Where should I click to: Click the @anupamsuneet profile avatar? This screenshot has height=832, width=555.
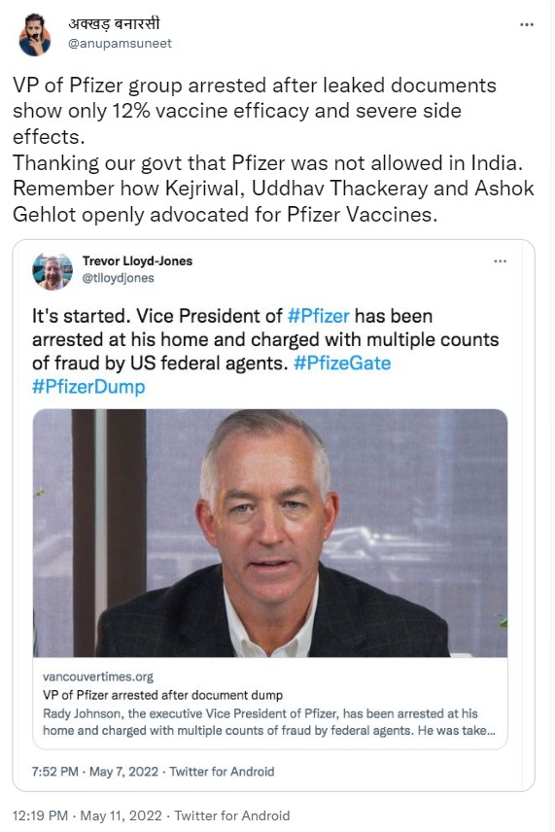point(35,34)
